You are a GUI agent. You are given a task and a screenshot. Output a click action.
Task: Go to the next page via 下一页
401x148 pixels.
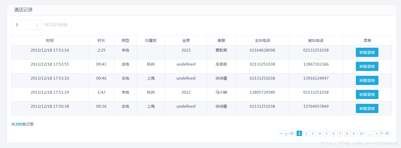(382, 133)
